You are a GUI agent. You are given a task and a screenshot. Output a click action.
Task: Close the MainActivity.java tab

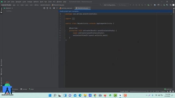click(x=89, y=8)
